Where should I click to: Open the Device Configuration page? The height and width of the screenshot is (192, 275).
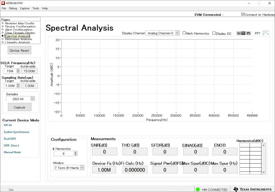click(x=20, y=26)
